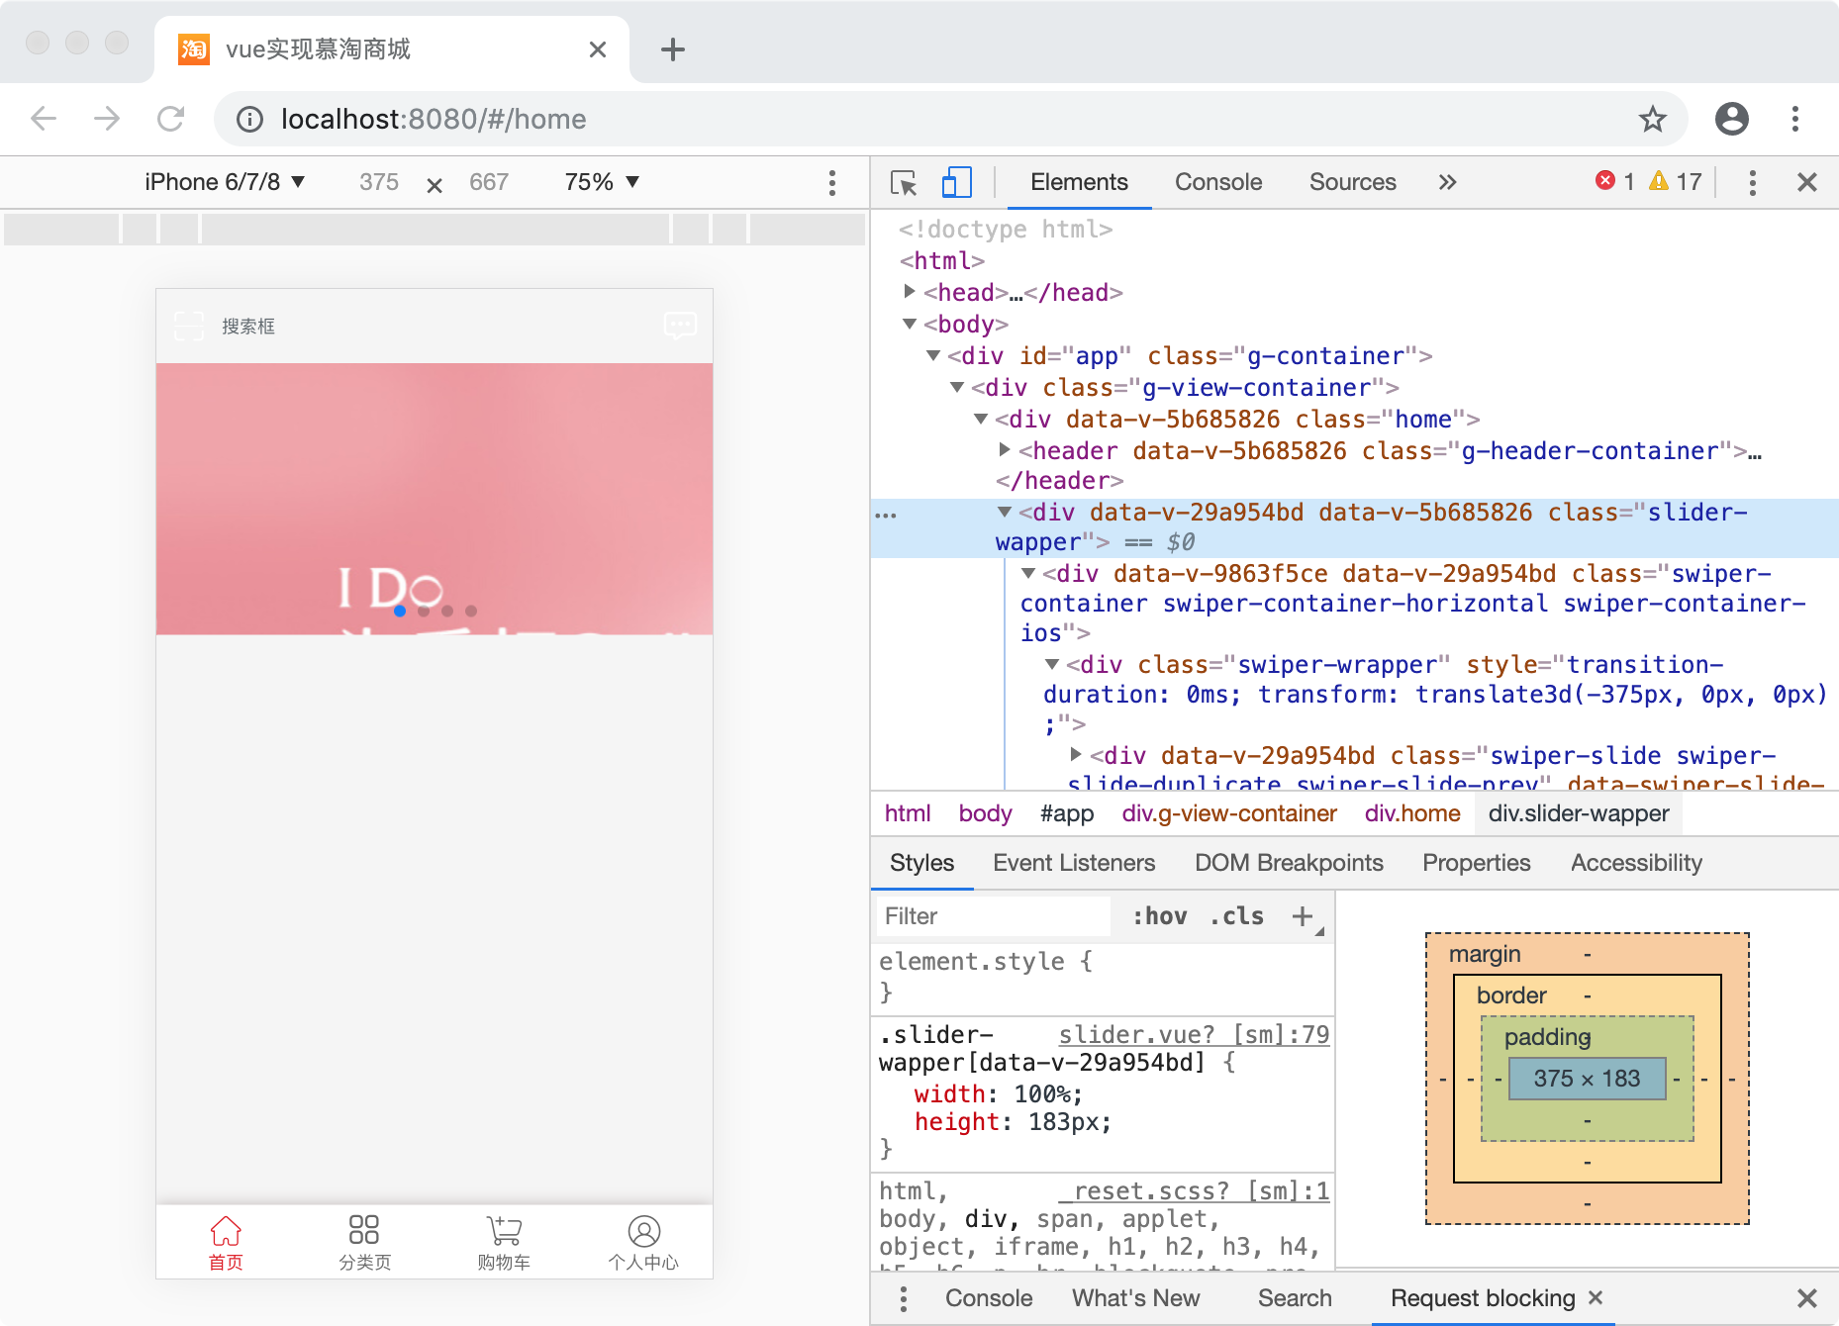Expand the head element node
1839x1326 pixels.
coord(910,292)
